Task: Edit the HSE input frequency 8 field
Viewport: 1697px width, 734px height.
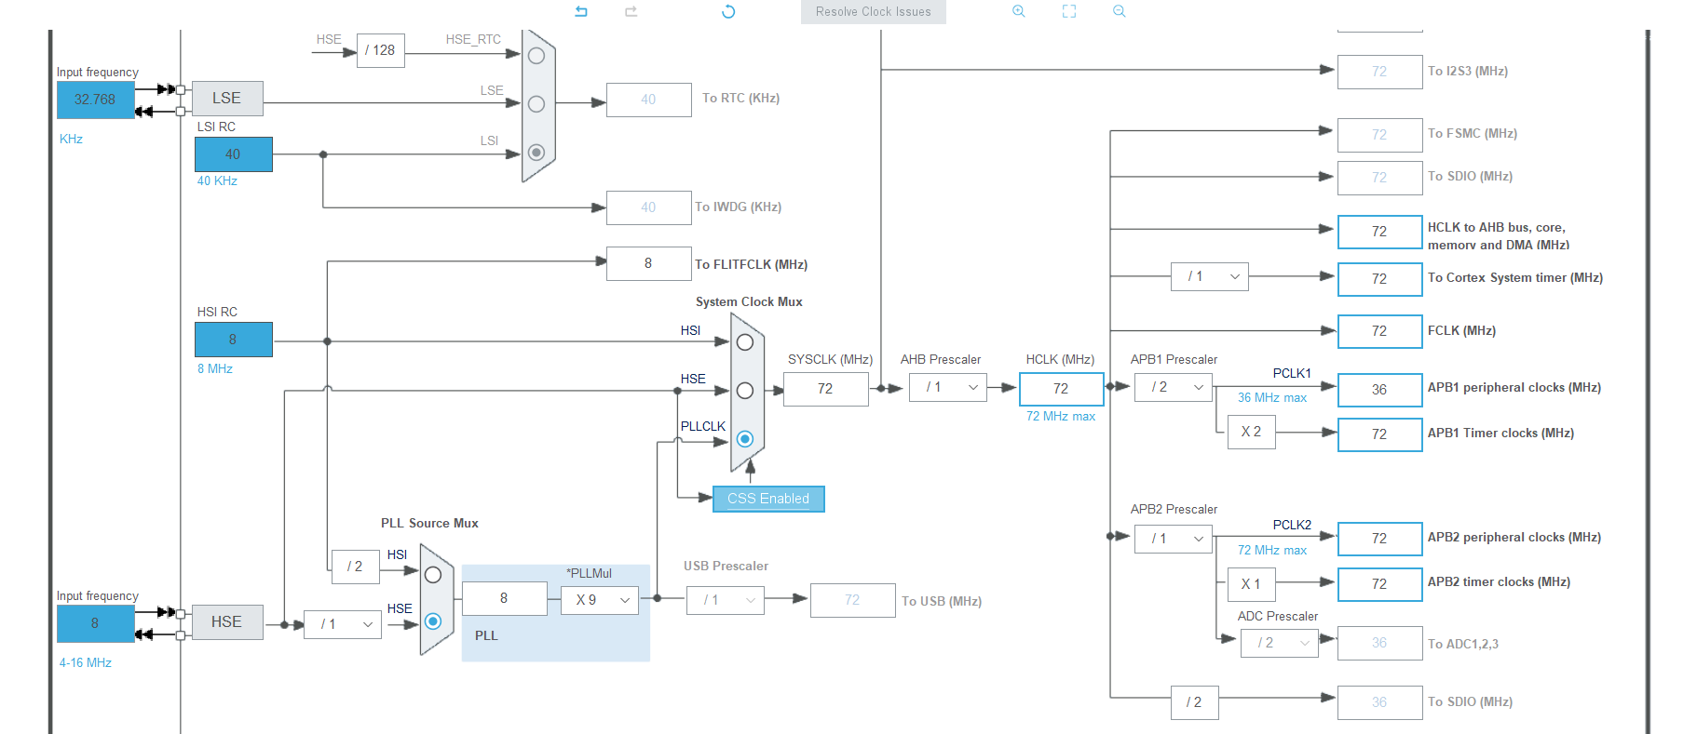Action: 95,623
